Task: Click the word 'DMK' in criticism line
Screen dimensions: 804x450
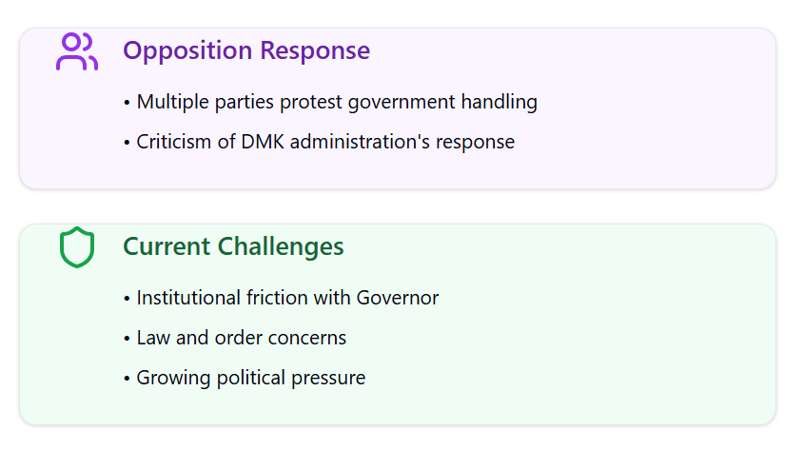Action: 262,142
